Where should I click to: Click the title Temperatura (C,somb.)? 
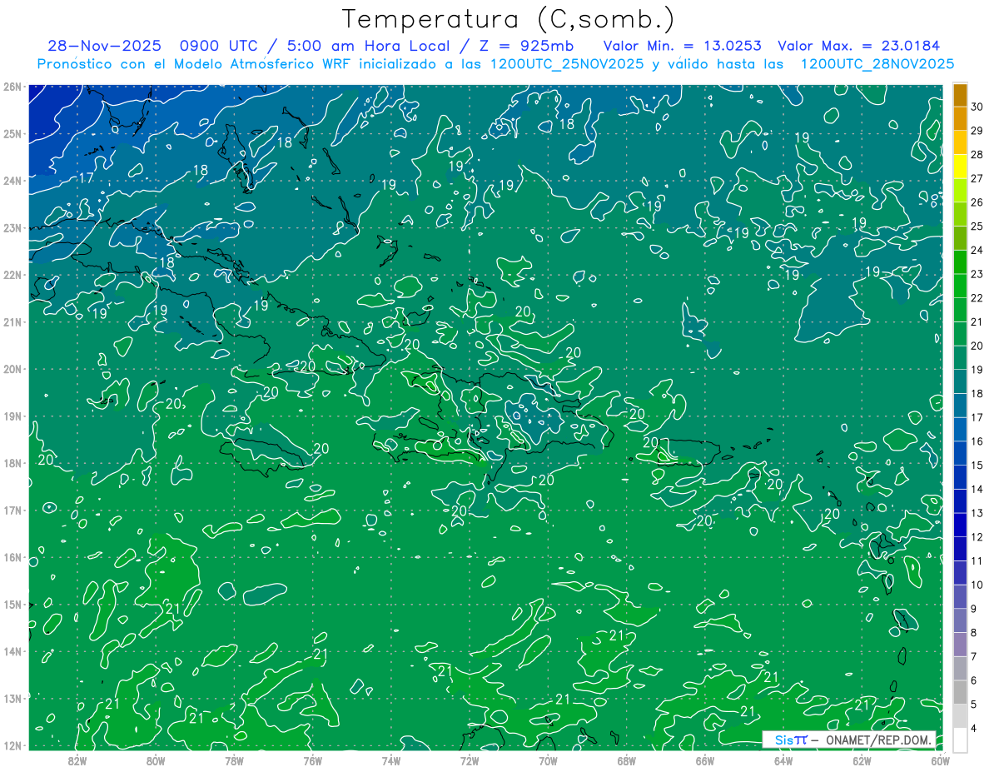pos(509,19)
